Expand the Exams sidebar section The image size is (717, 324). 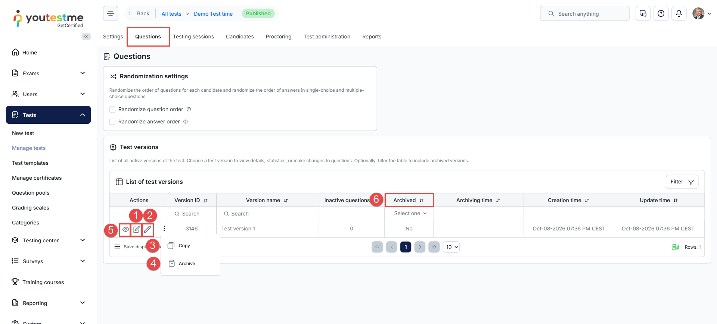tap(48, 73)
